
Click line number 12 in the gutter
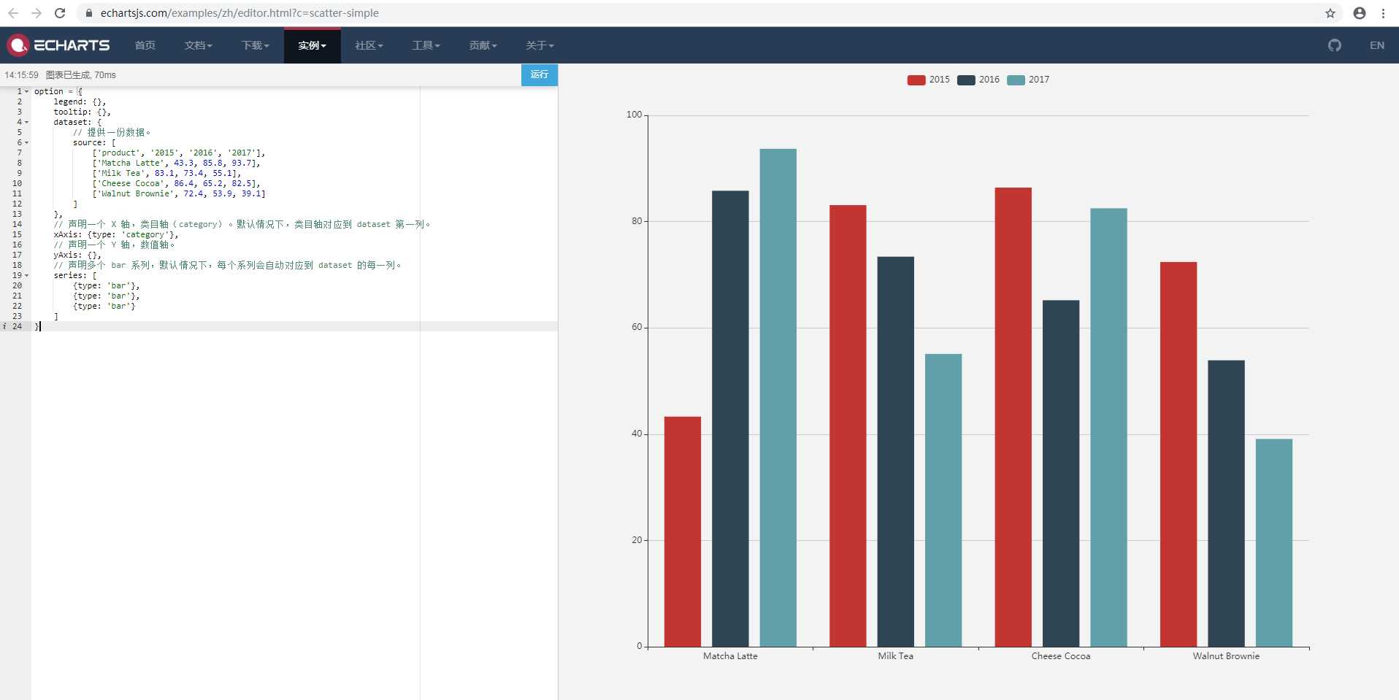(17, 204)
